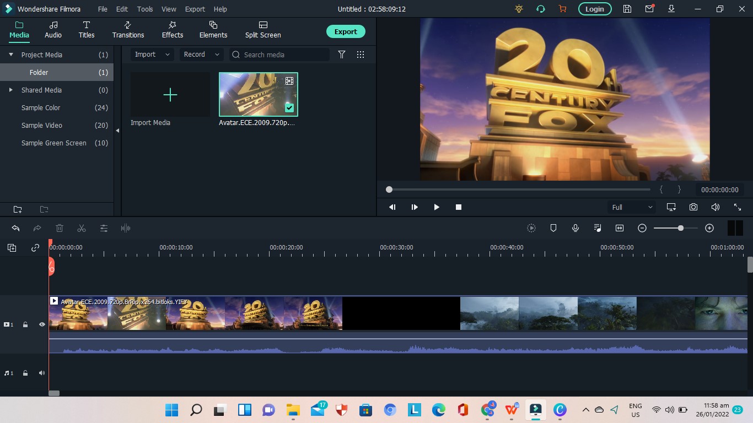
Task: Toggle lock on video track 1
Action: coord(25,325)
